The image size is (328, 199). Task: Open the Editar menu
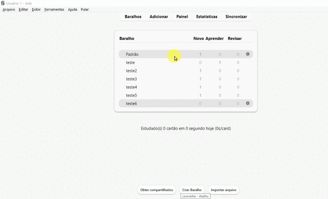coord(24,9)
